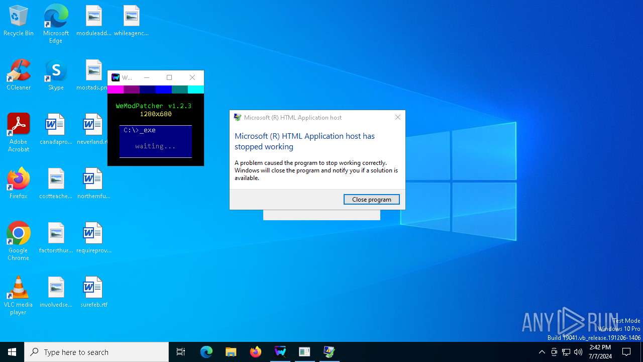Click the cyan color block in WeModPatcher
This screenshot has height=362, width=643.
196,89
